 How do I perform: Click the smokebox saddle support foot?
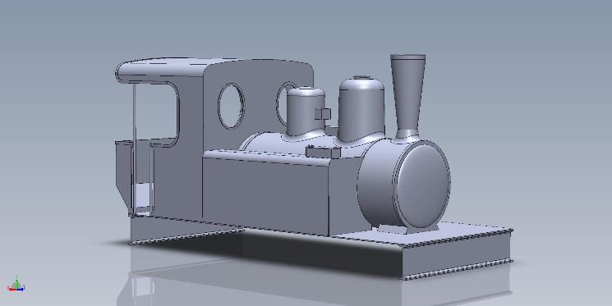[x=393, y=230]
